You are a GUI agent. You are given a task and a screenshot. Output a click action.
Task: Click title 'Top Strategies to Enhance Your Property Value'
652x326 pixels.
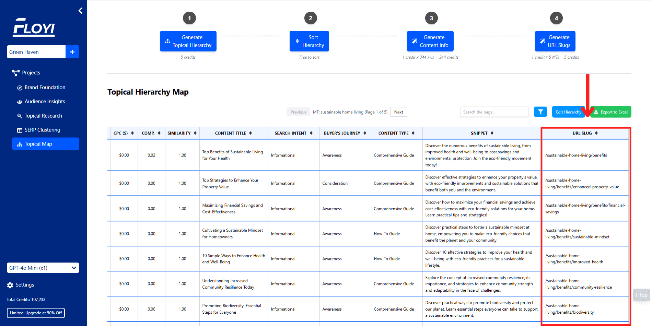pos(230,184)
